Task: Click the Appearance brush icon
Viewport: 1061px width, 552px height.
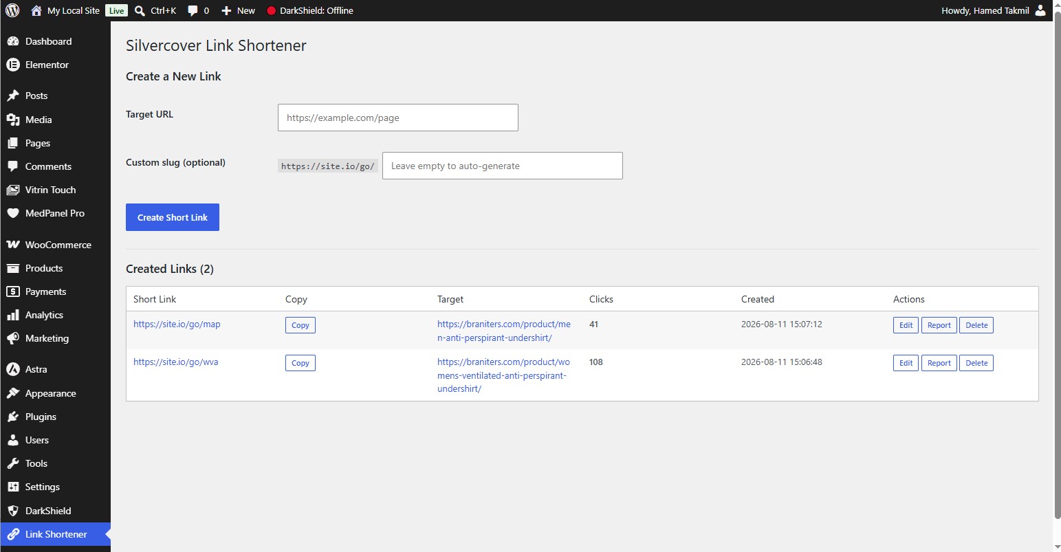Action: click(x=12, y=393)
